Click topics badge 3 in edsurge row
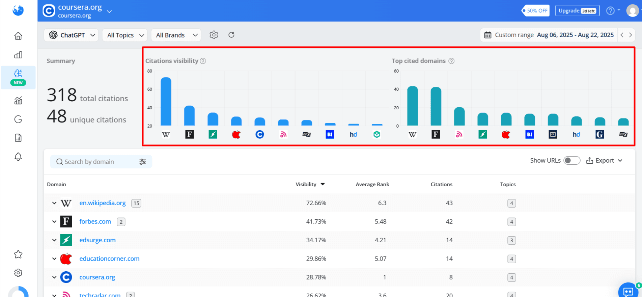This screenshot has width=642, height=297. (x=511, y=240)
